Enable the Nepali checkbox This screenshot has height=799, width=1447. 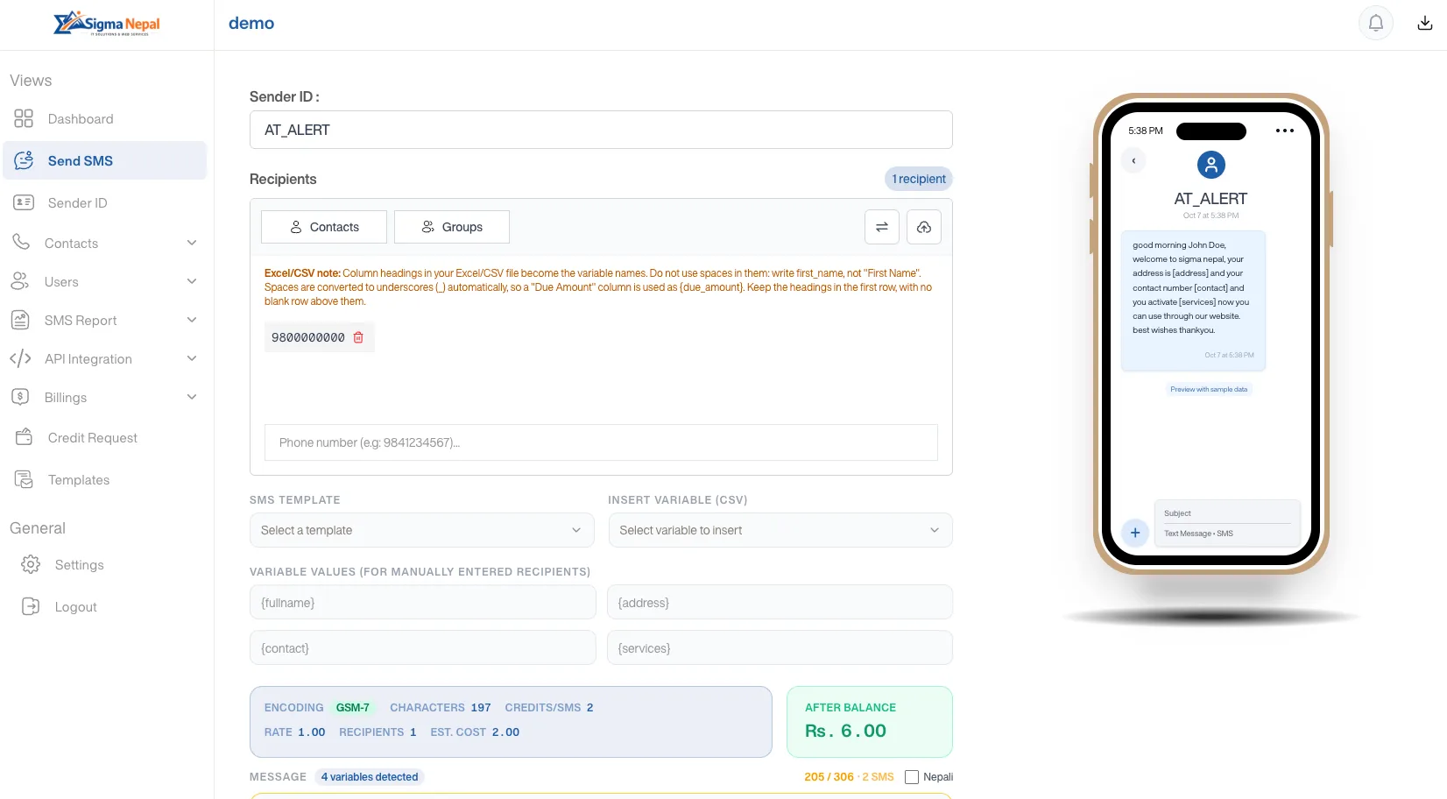coord(912,777)
